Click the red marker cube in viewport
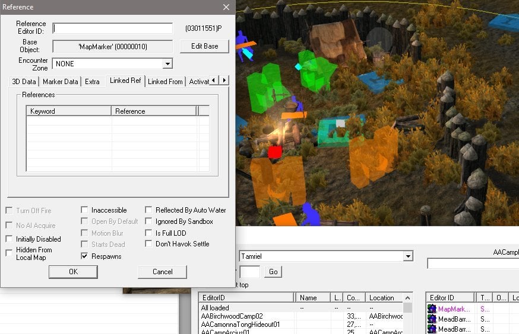Image resolution: width=519 pixels, height=334 pixels. 275,152
